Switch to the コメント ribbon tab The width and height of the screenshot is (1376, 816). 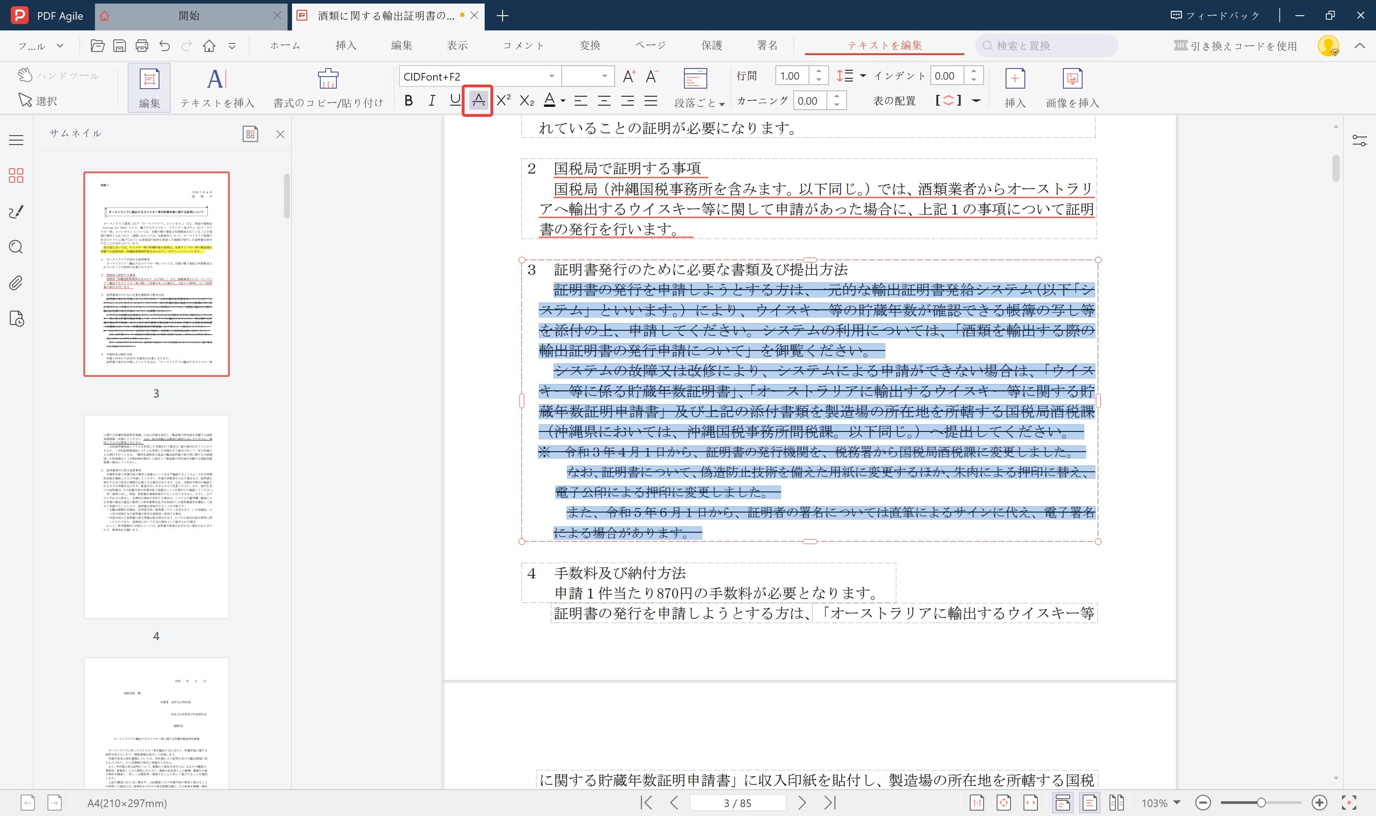523,46
